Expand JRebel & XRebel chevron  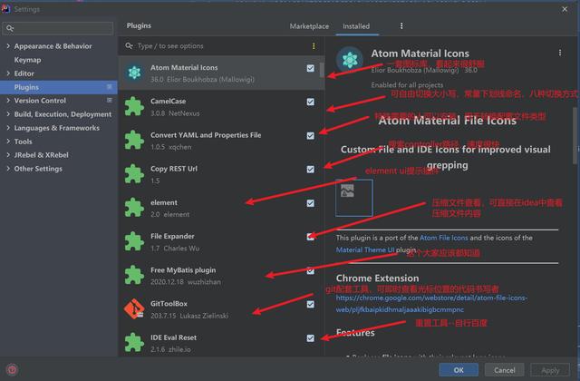[x=8, y=155]
